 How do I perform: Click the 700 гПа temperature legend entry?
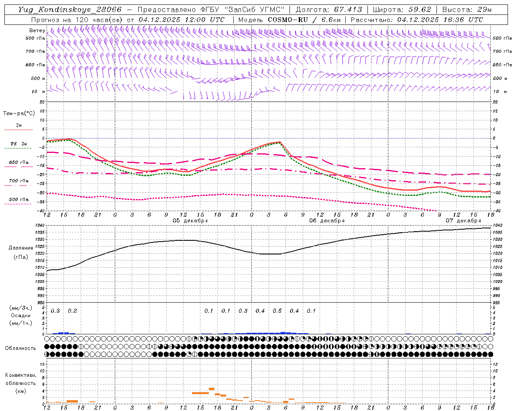(x=19, y=181)
